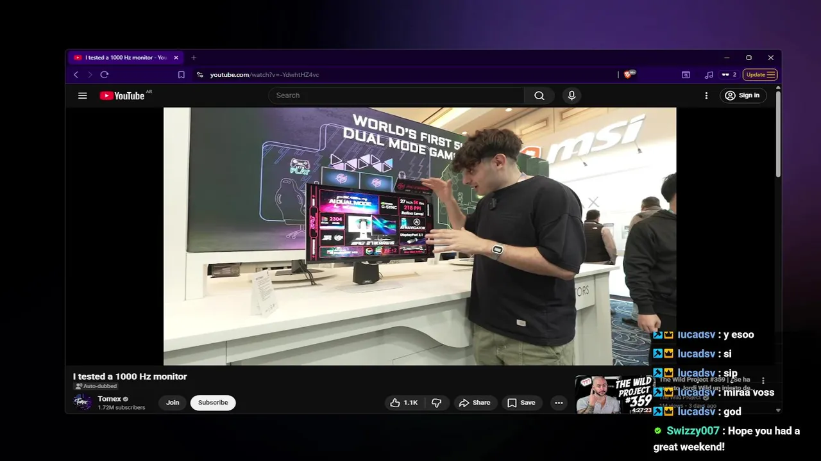Share the video
821x461 pixels.
pos(475,403)
